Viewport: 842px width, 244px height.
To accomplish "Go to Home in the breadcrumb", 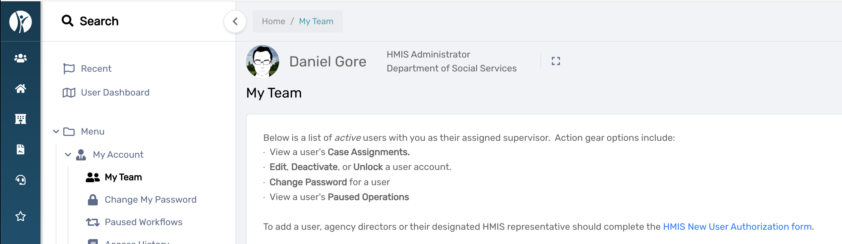I will (x=273, y=21).
